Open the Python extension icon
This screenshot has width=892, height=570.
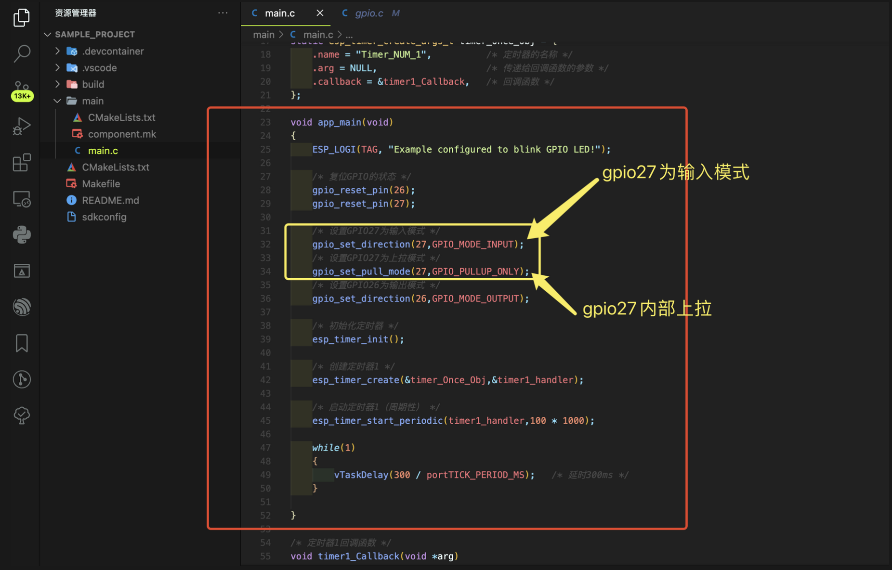[22, 235]
